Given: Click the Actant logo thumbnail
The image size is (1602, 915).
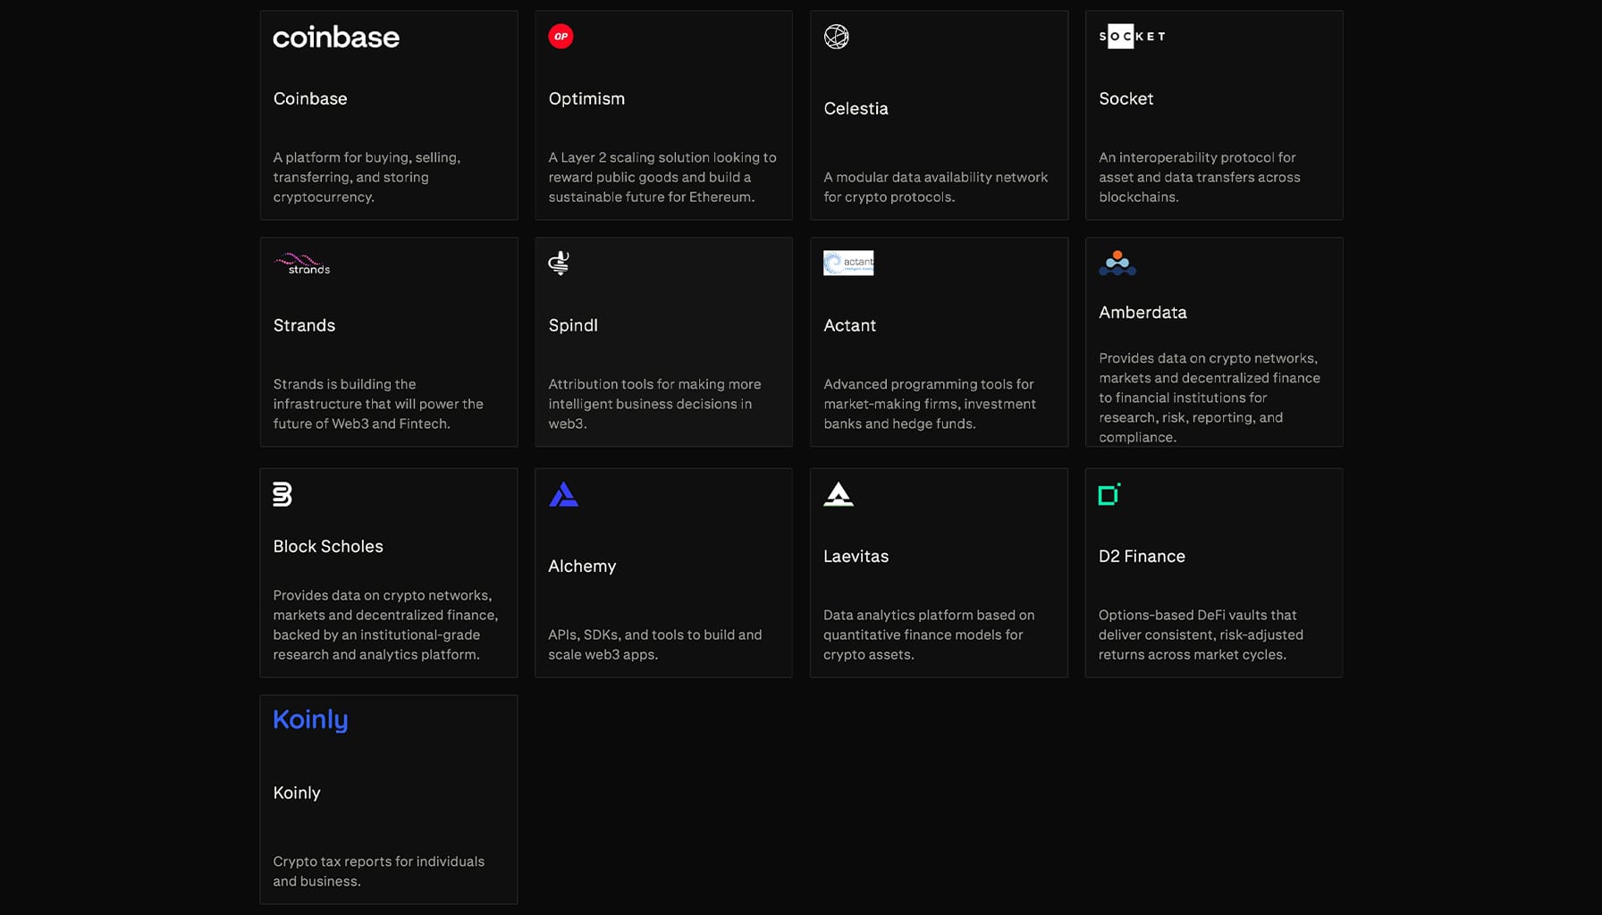Looking at the screenshot, I should click(847, 263).
